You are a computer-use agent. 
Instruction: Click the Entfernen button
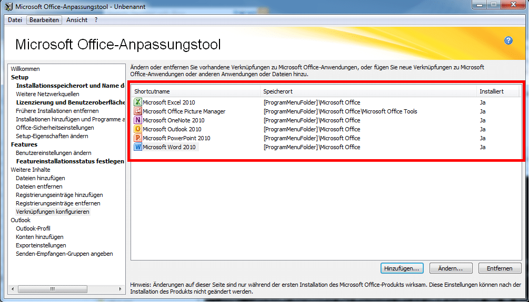[x=500, y=268]
